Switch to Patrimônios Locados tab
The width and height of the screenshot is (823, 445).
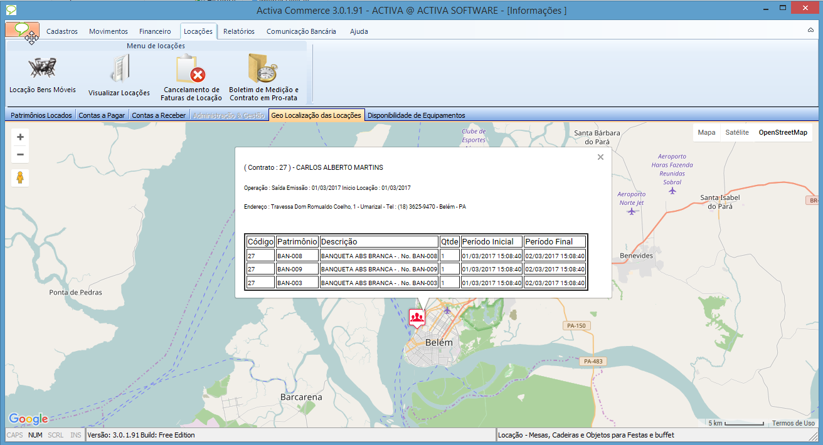pos(41,115)
